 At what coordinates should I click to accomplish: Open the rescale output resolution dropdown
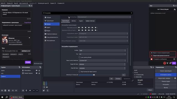[103, 41]
